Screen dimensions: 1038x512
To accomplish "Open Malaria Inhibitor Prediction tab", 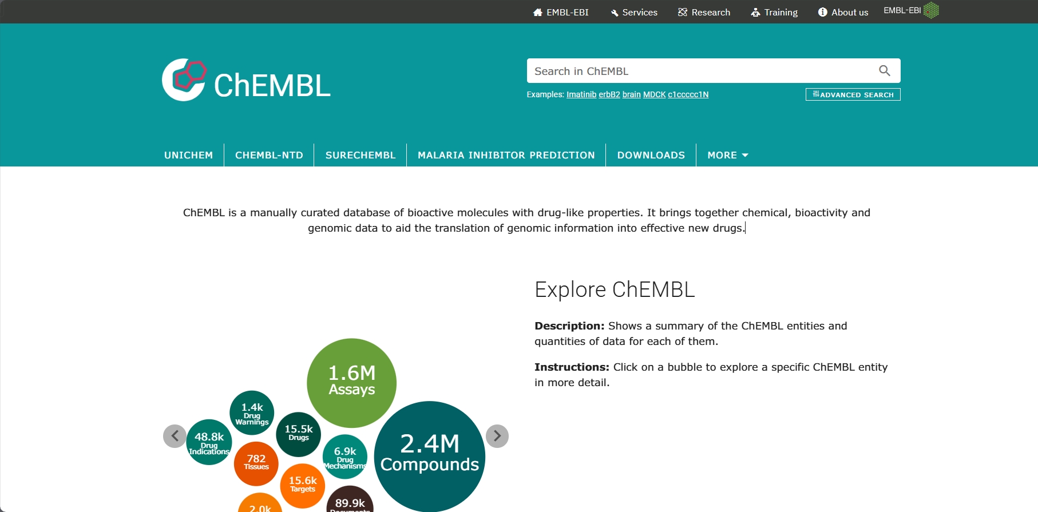I will [x=506, y=155].
